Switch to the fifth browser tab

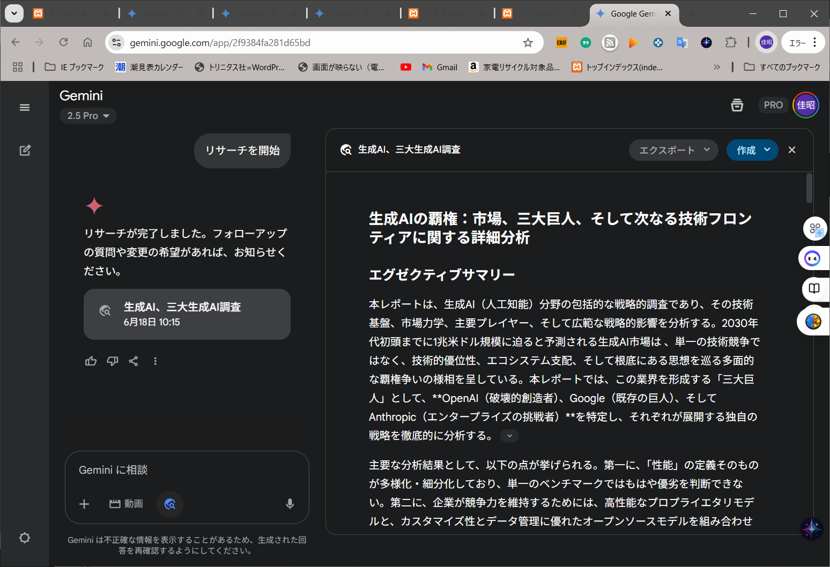pyautogui.click(x=447, y=13)
